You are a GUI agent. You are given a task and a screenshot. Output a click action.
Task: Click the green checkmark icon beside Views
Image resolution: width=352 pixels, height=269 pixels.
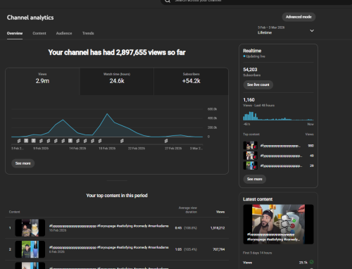coord(312,262)
